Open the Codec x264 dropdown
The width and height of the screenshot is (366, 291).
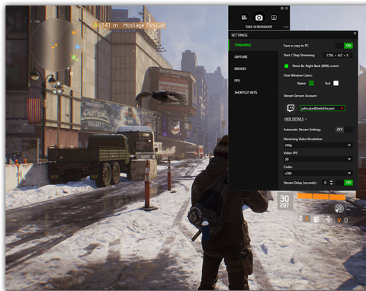tap(318, 173)
